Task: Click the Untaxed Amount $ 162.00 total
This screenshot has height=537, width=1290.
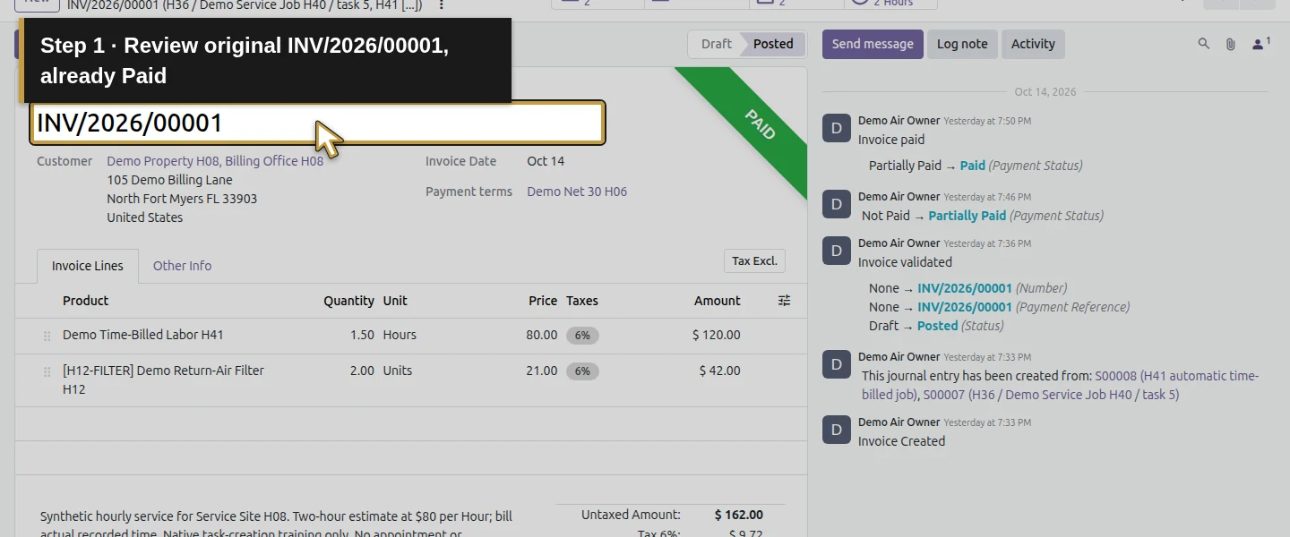Action: click(x=739, y=515)
